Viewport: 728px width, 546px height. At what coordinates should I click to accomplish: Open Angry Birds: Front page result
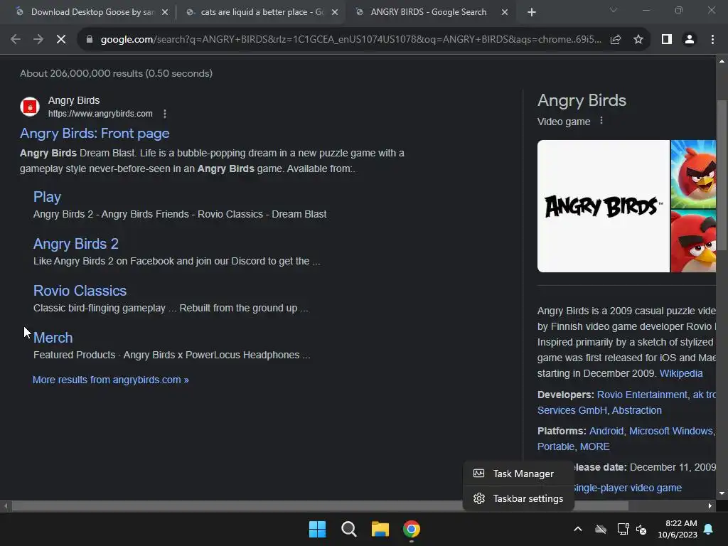95,133
